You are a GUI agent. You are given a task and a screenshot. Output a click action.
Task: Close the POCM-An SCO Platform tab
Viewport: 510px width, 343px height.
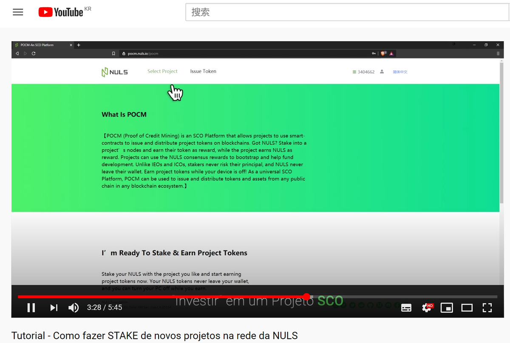[71, 45]
